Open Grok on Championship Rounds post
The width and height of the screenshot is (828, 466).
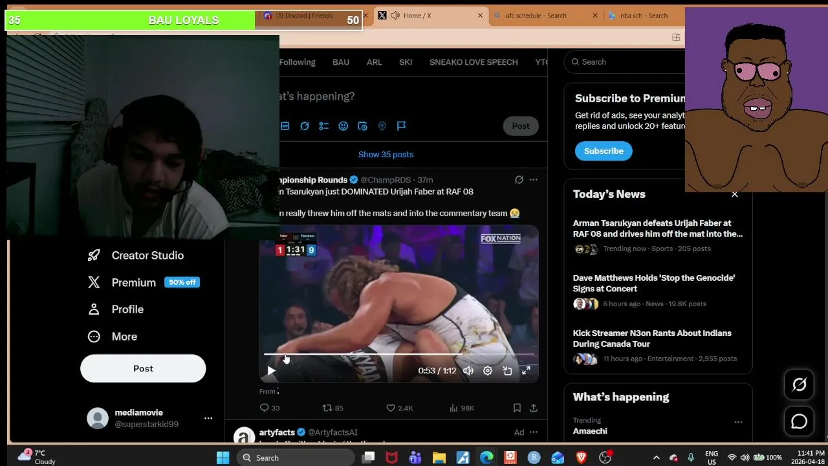click(x=519, y=180)
